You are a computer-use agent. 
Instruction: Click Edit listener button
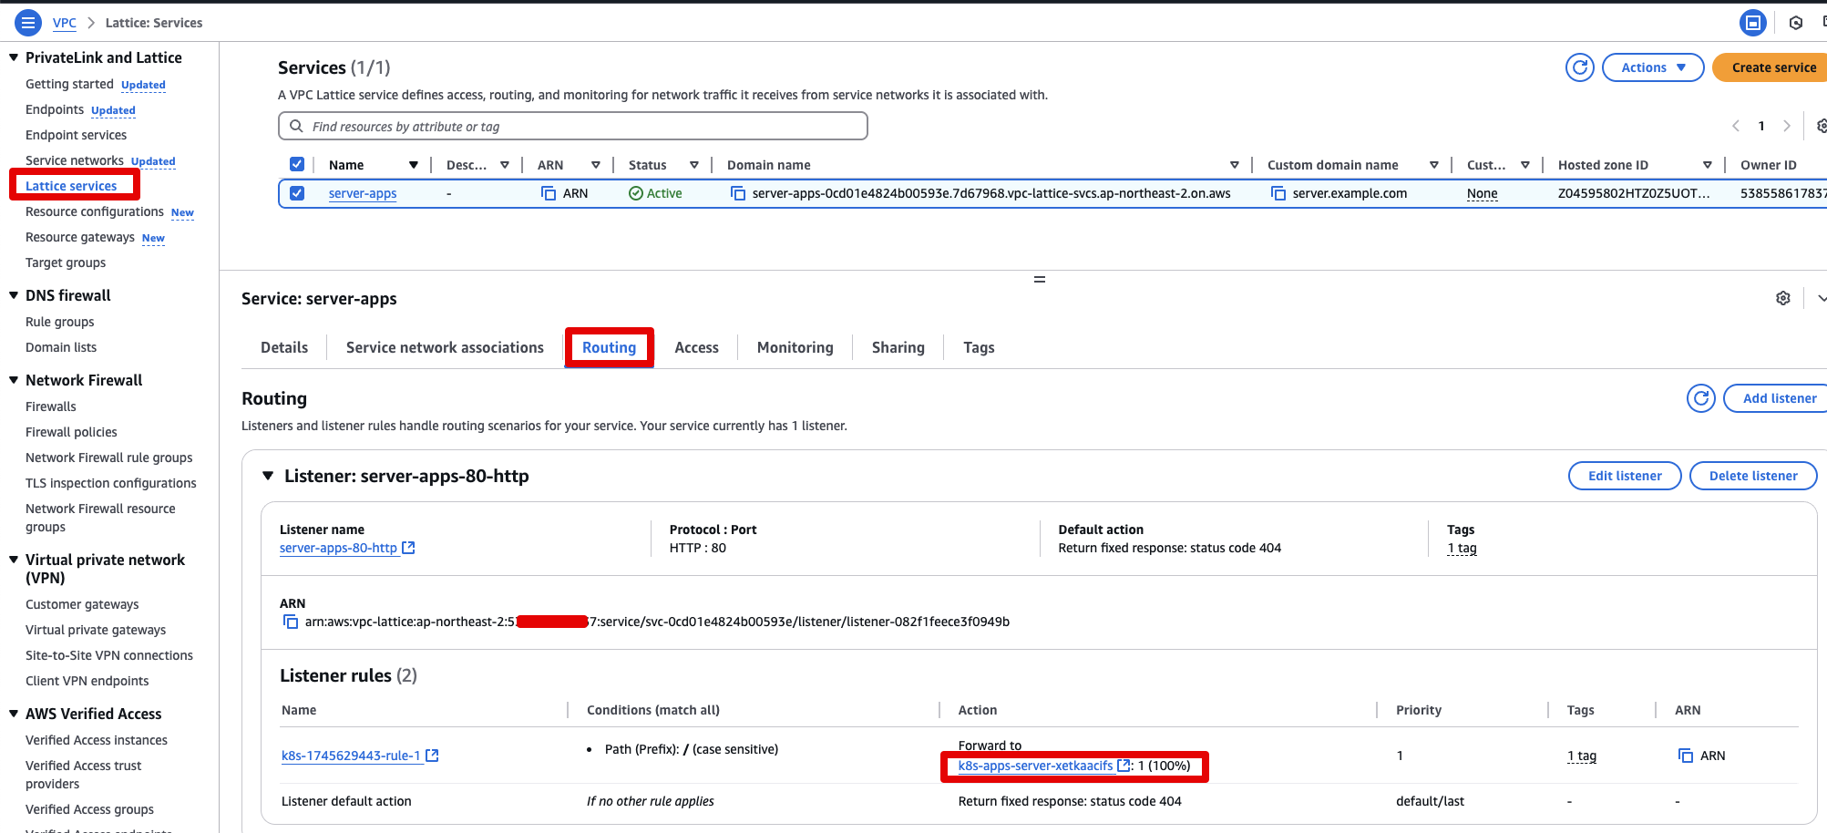(x=1625, y=476)
